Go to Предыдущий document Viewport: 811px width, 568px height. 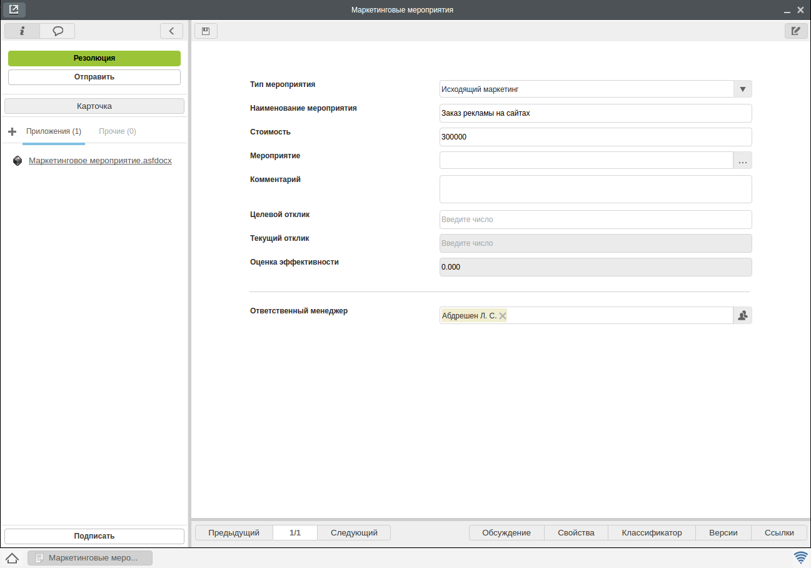(234, 533)
